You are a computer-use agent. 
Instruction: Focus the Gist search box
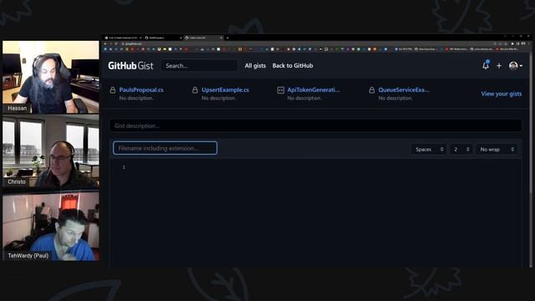(x=200, y=65)
